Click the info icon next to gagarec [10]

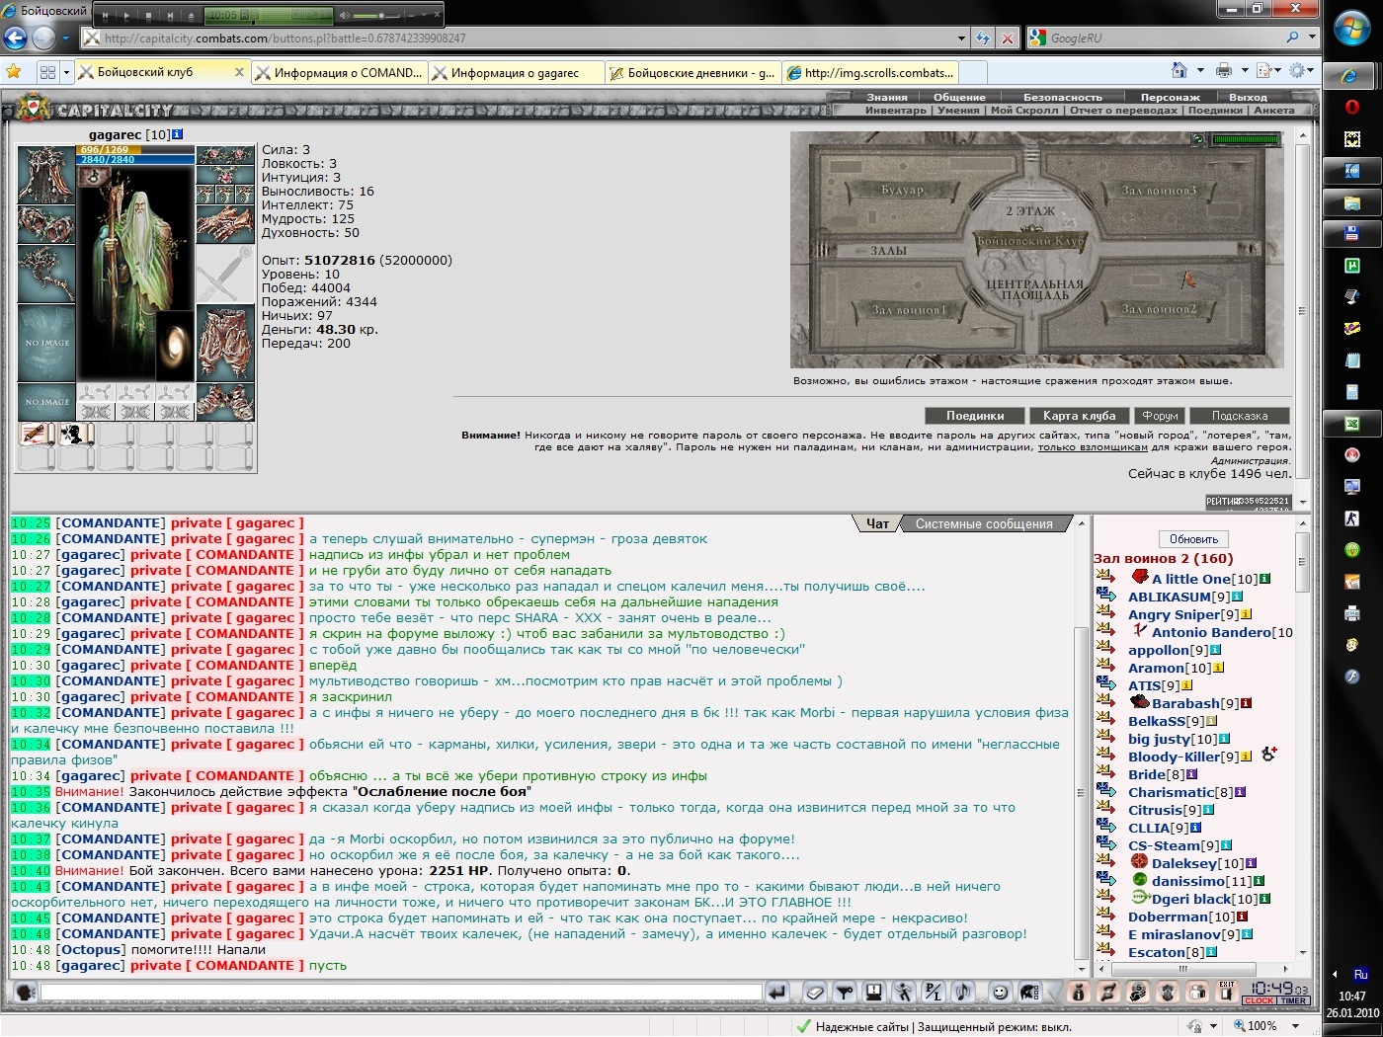pos(178,134)
